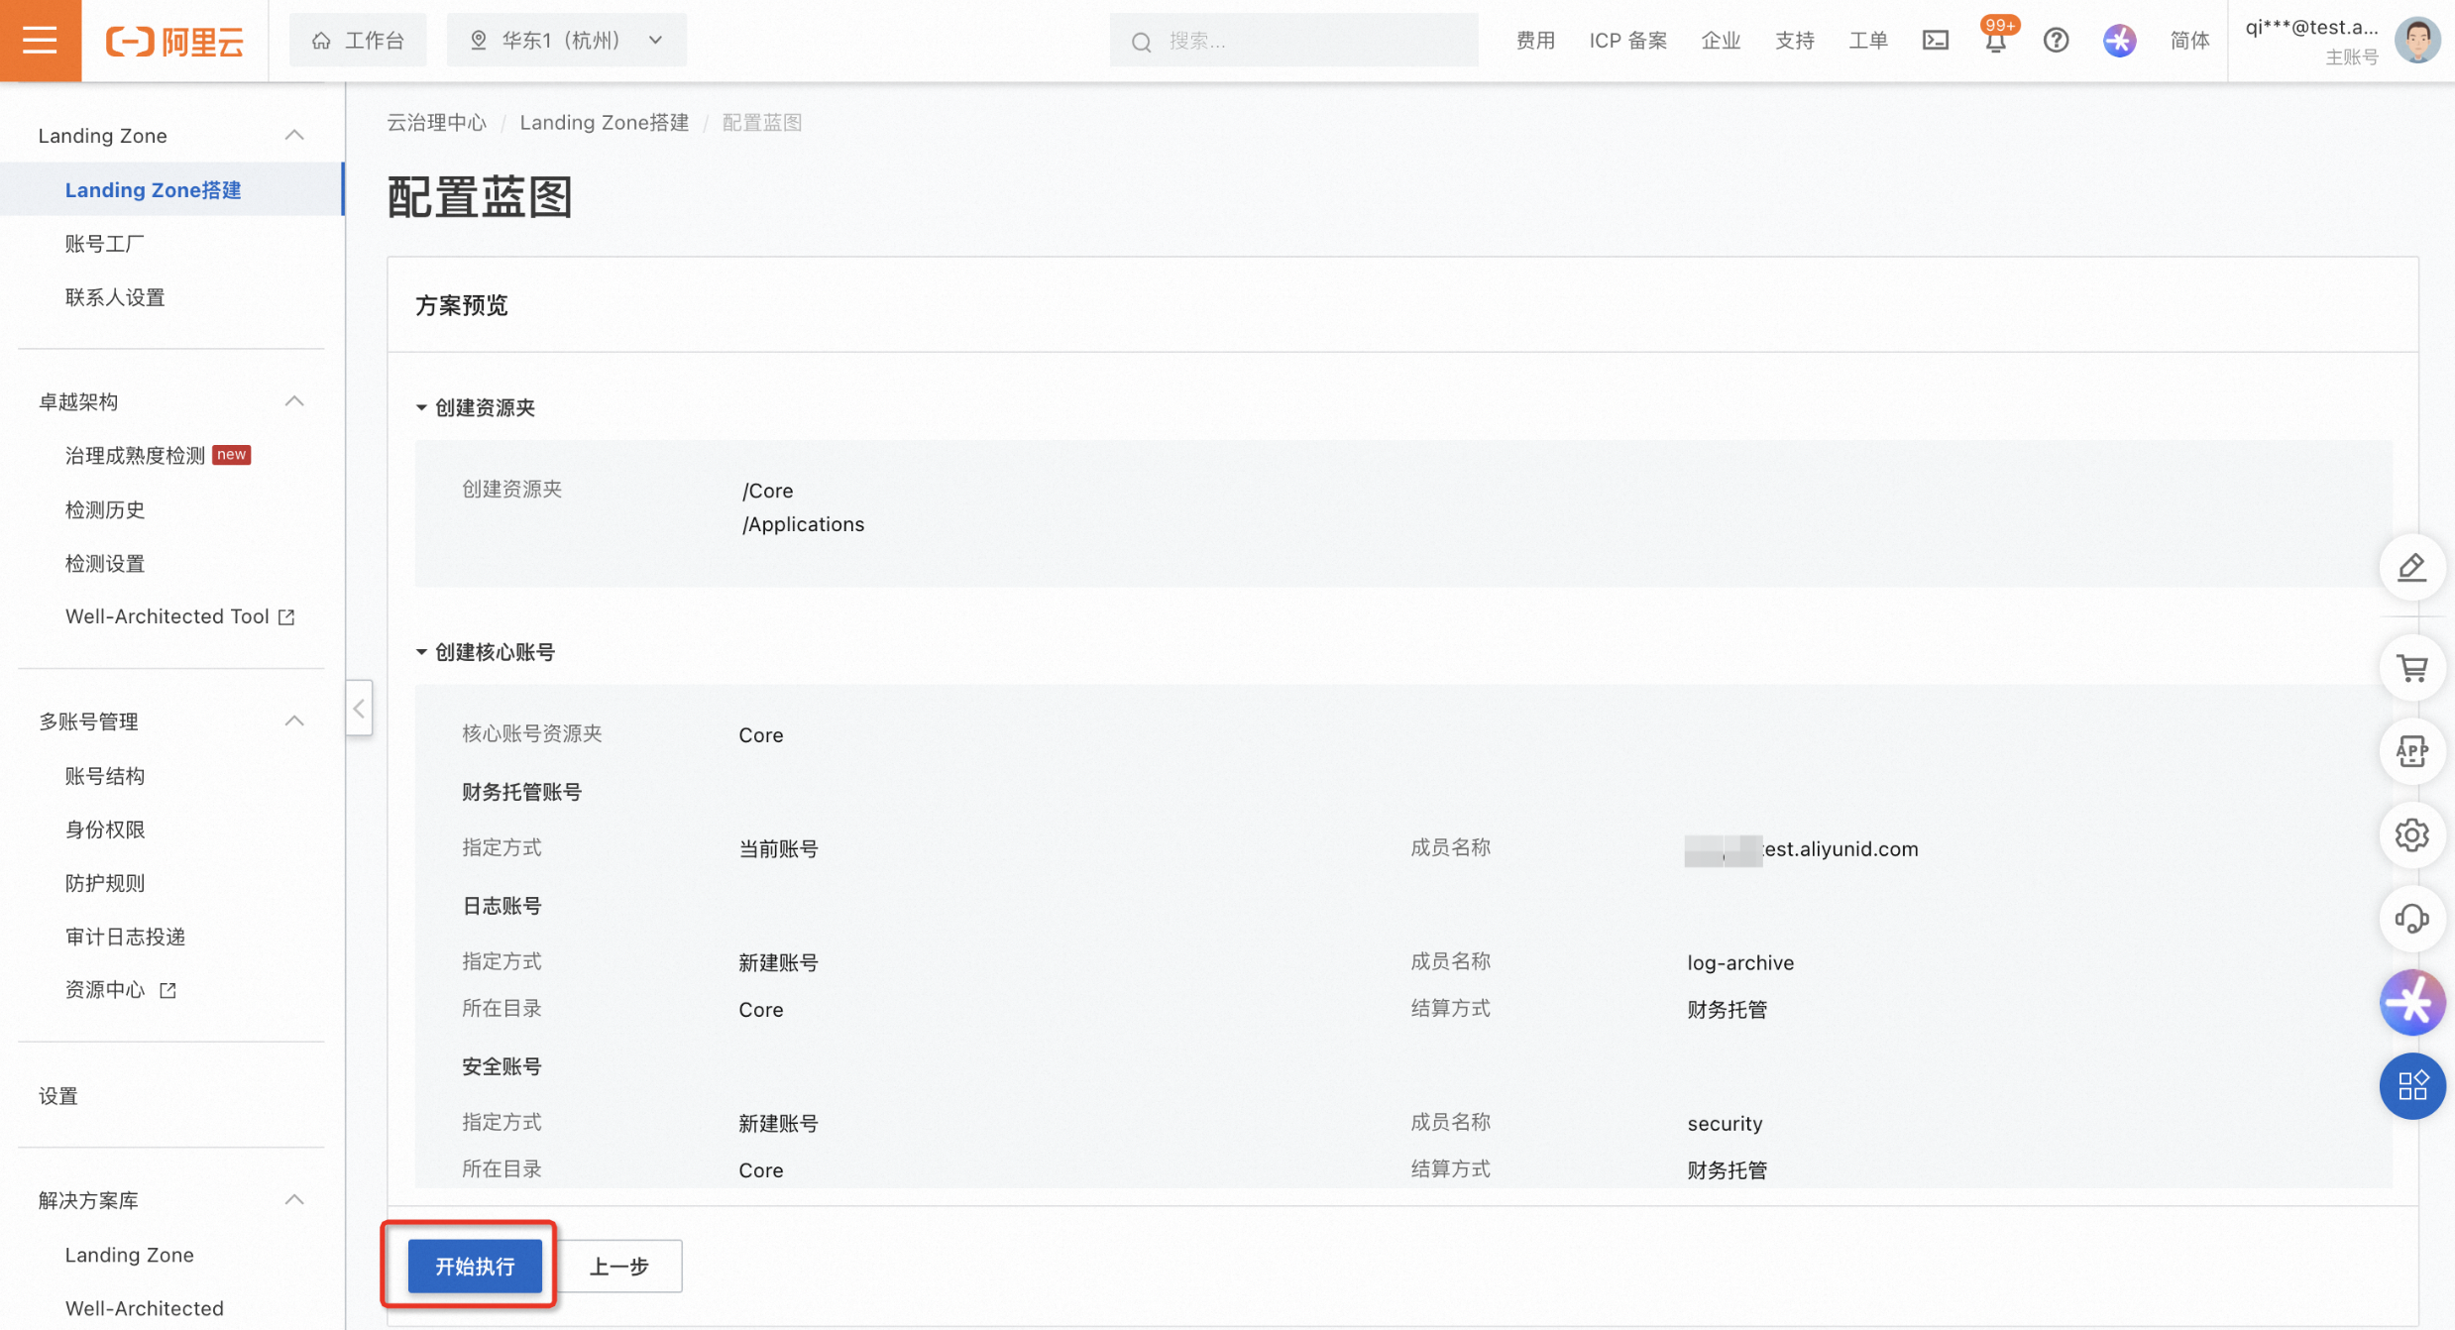Click the help question mark icon
The image size is (2455, 1330).
click(2056, 40)
